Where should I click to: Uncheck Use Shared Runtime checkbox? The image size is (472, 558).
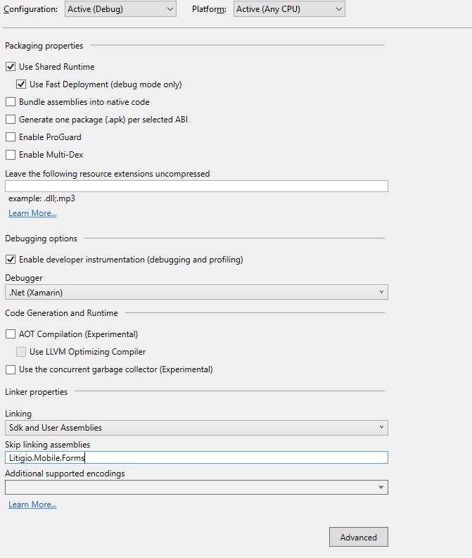click(11, 67)
